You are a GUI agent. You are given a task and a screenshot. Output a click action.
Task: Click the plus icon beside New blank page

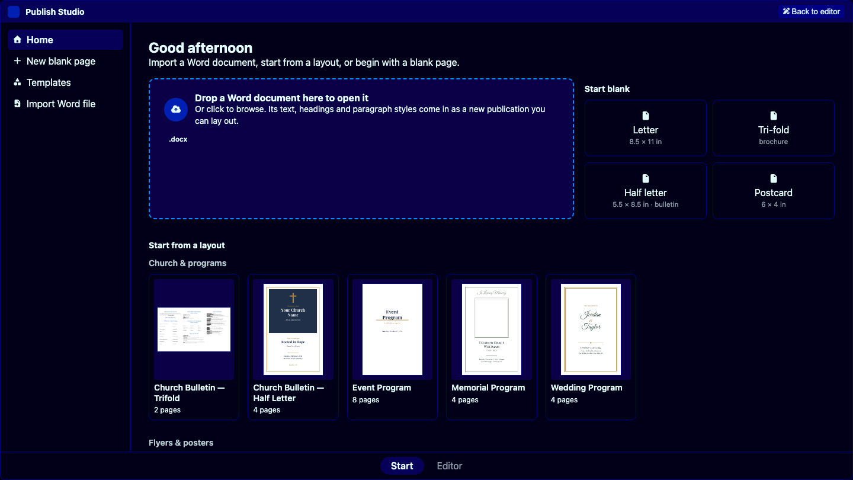click(x=17, y=61)
